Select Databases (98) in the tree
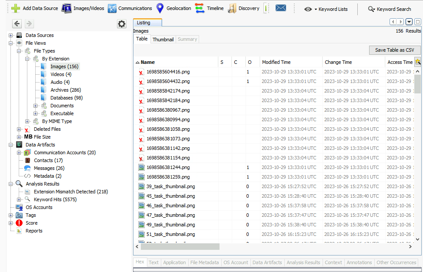 pos(67,98)
